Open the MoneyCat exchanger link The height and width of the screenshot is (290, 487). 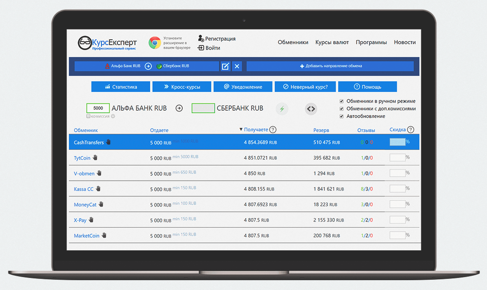click(x=85, y=204)
